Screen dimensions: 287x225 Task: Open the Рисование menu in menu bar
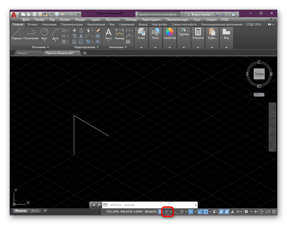(x=113, y=20)
